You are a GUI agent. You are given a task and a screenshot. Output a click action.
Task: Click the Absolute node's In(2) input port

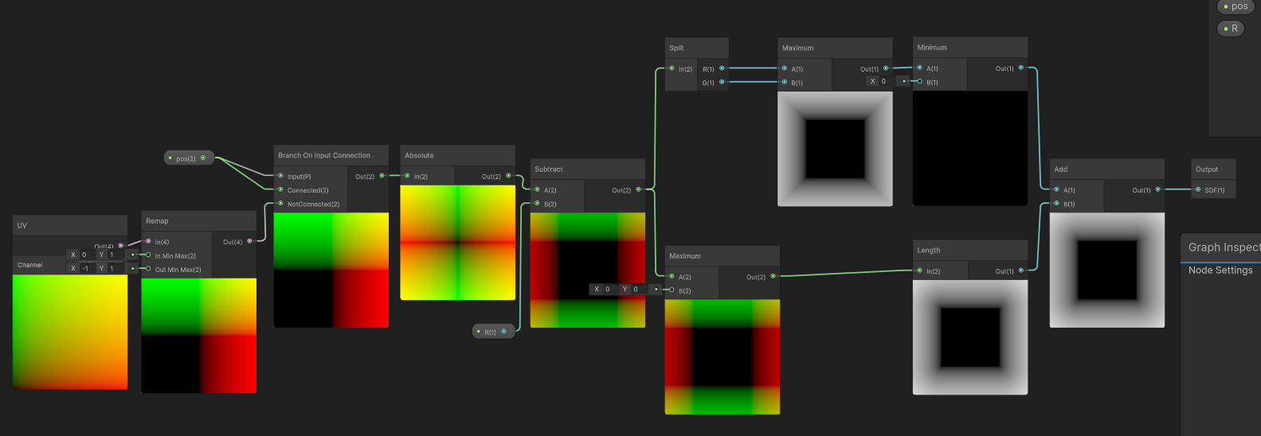click(x=407, y=176)
